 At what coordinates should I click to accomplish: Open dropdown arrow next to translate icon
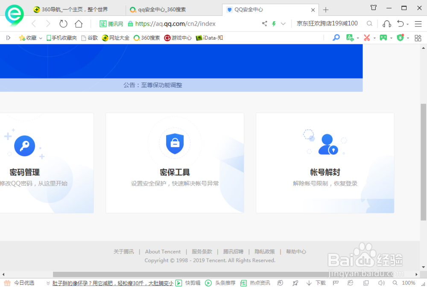click(x=358, y=38)
